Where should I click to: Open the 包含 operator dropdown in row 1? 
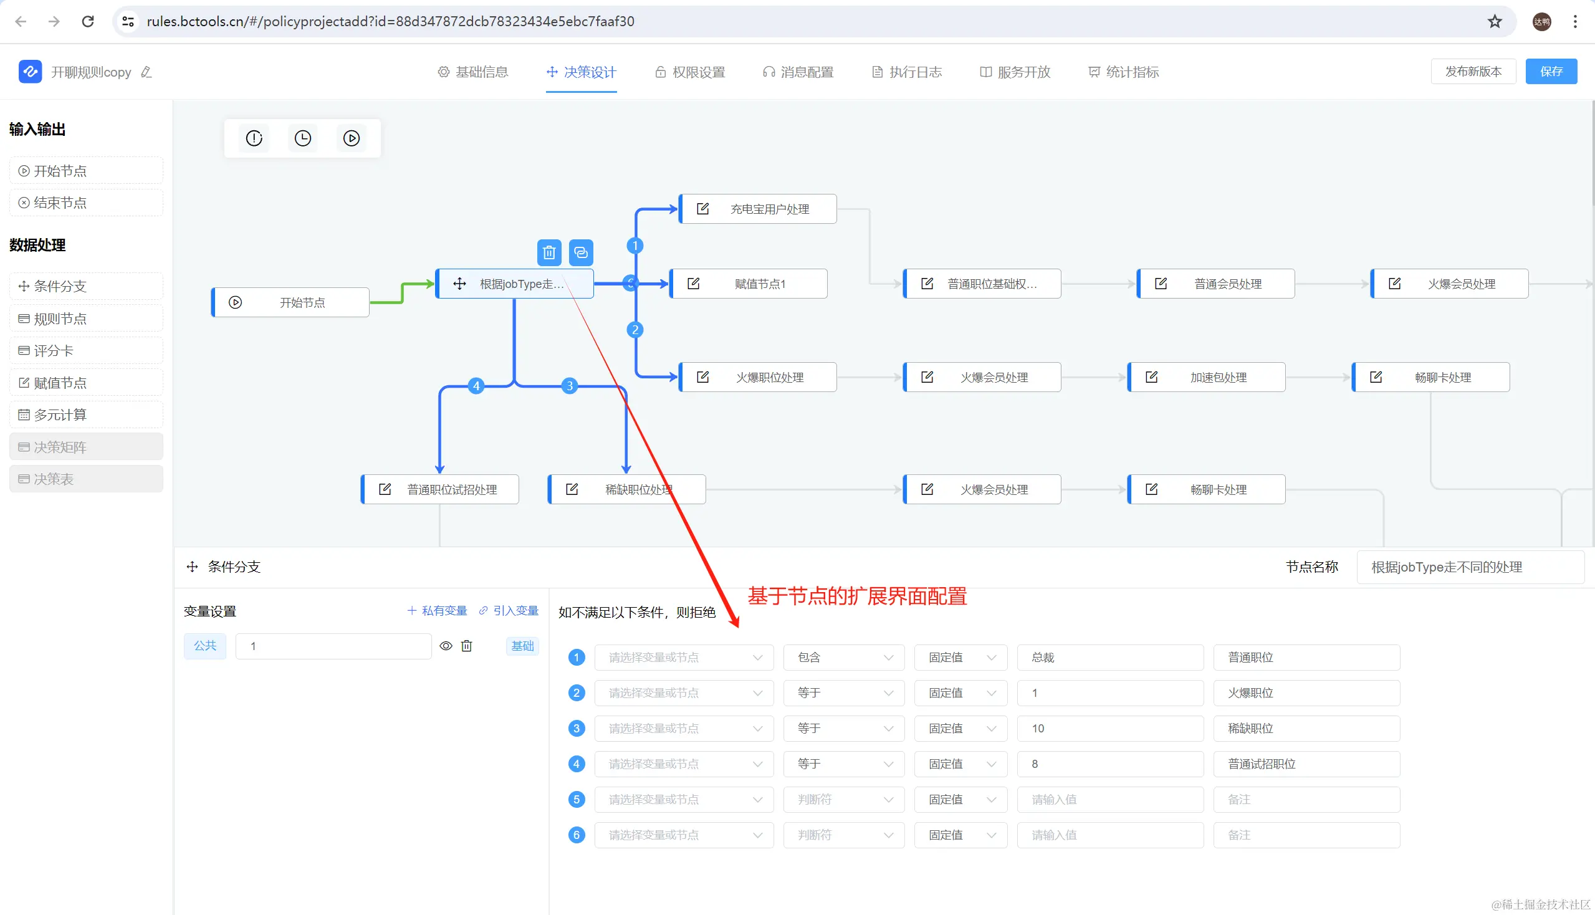click(x=843, y=658)
